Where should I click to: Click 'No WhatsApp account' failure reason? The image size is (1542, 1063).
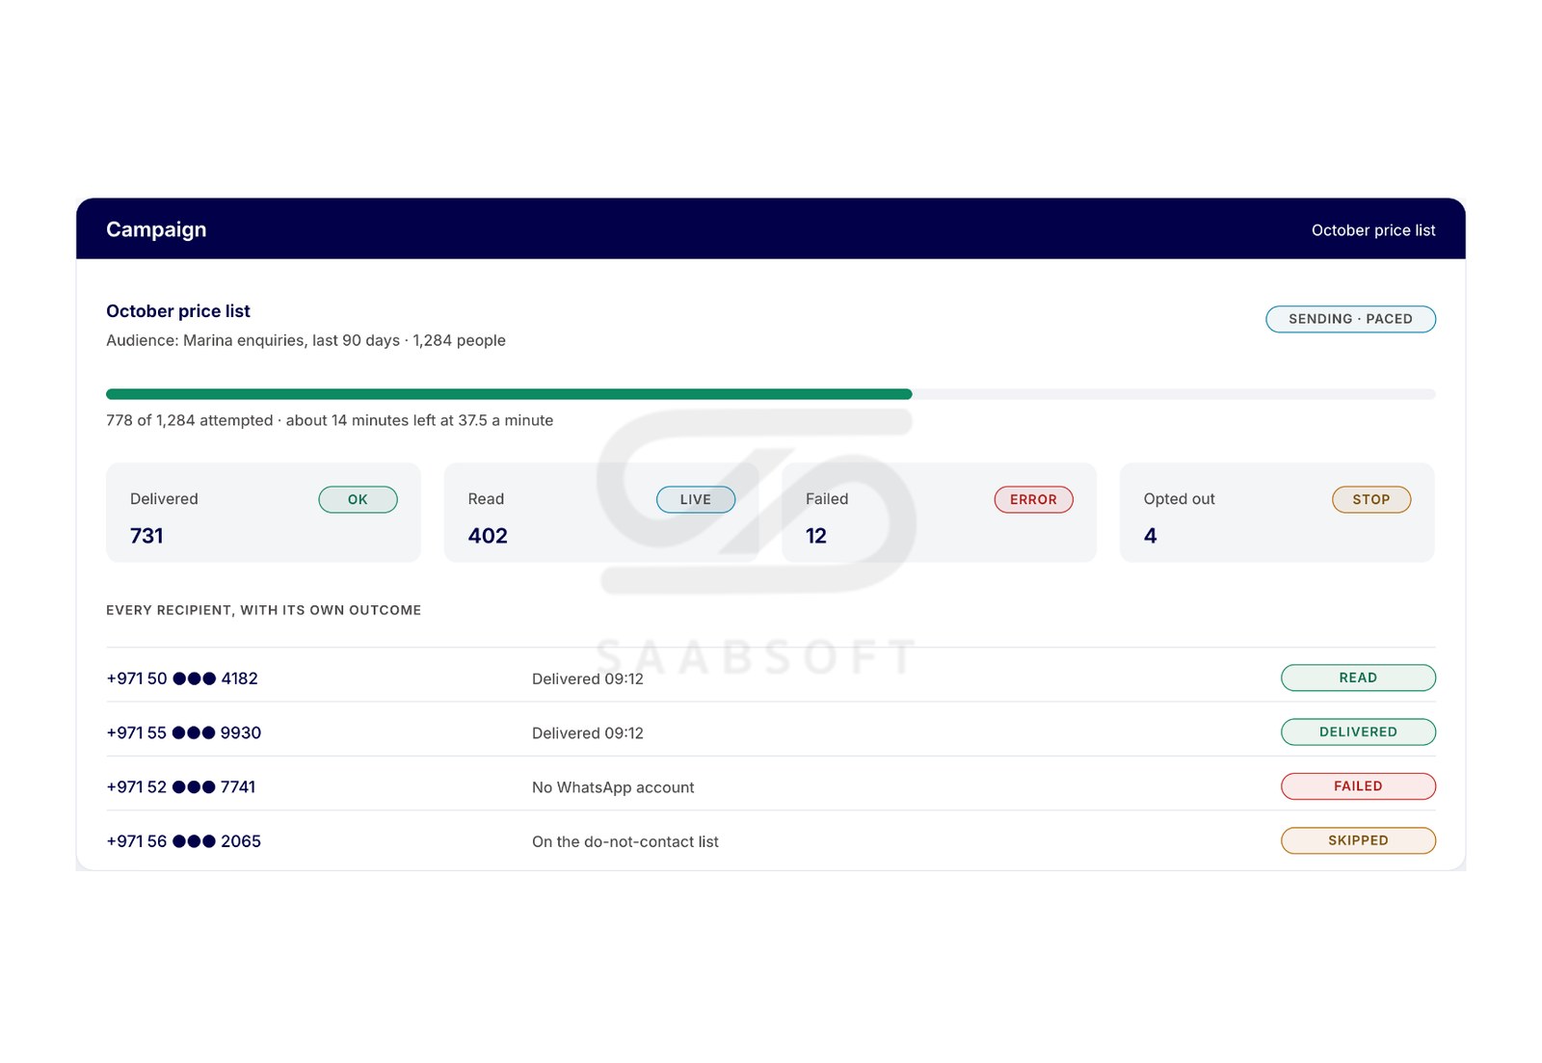click(x=613, y=787)
